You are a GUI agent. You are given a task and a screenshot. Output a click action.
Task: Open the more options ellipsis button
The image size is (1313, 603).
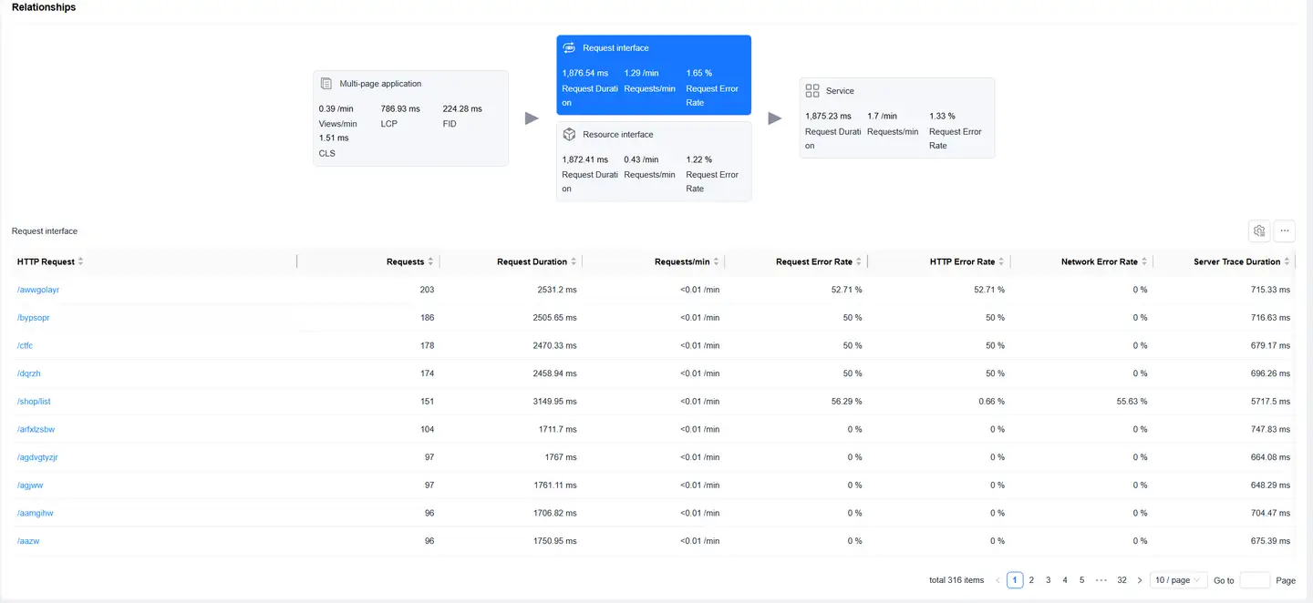(1284, 231)
